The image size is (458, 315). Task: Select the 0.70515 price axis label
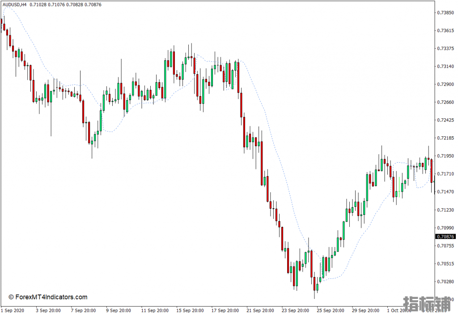(x=446, y=264)
